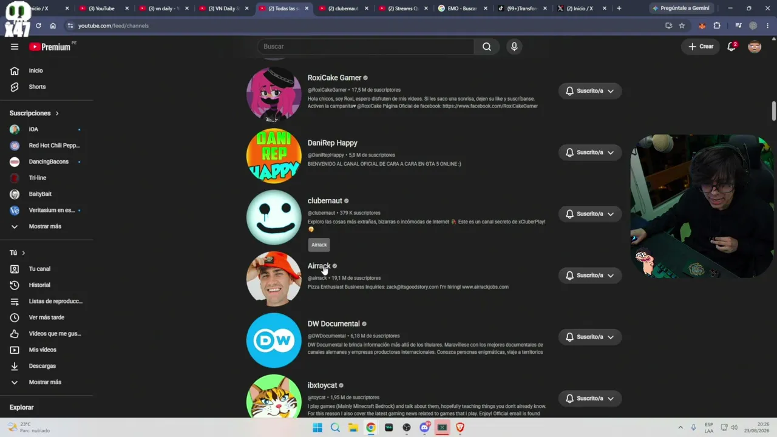Show hidden system tray icons
Viewport: 777px width, 437px height.
(680, 427)
